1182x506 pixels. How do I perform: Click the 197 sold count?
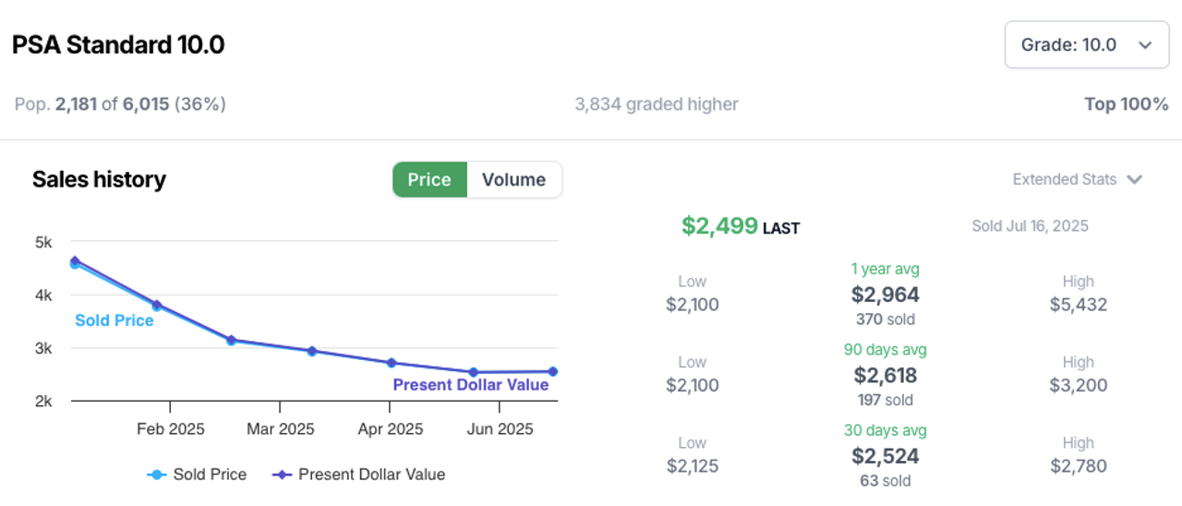[886, 400]
